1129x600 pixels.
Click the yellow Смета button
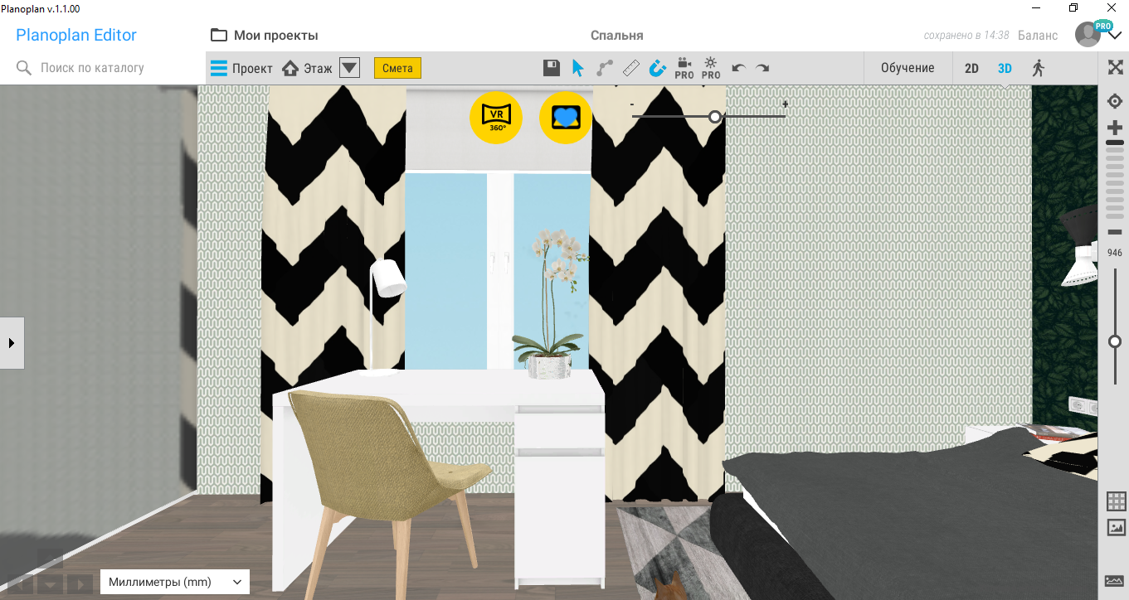coord(397,68)
